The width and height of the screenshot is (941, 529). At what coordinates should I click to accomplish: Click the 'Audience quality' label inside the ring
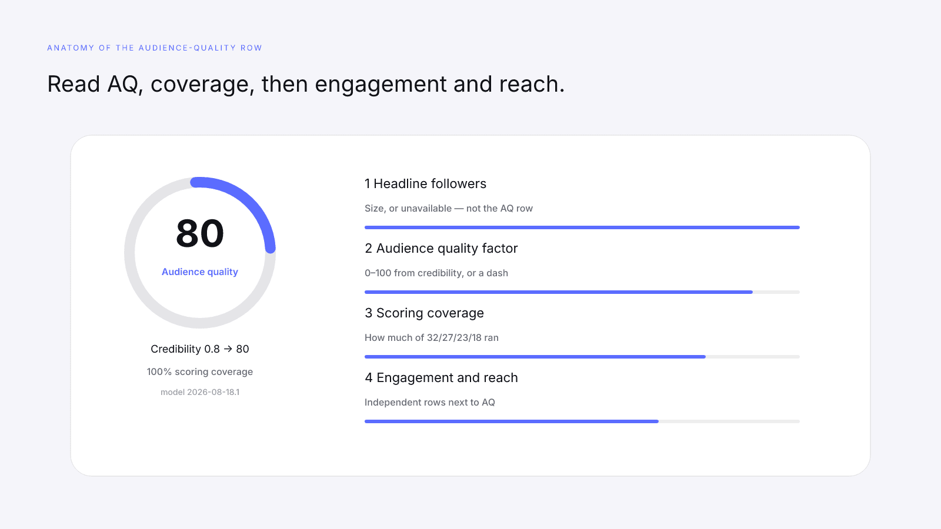200,272
